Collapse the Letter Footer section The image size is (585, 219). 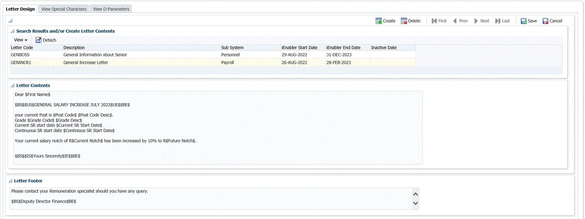(x=10, y=181)
